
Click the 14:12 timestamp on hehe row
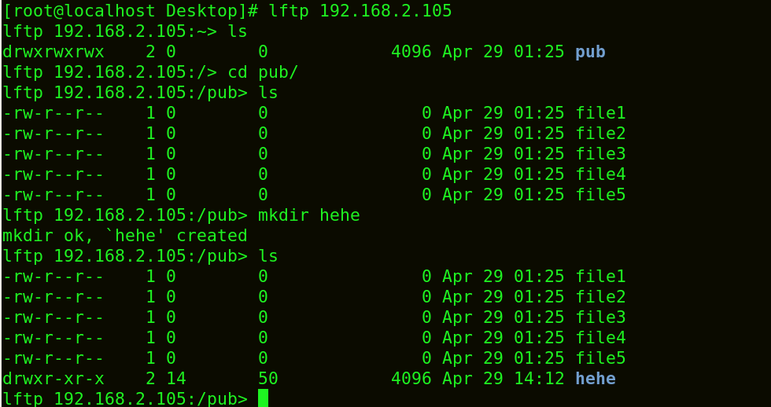point(539,379)
